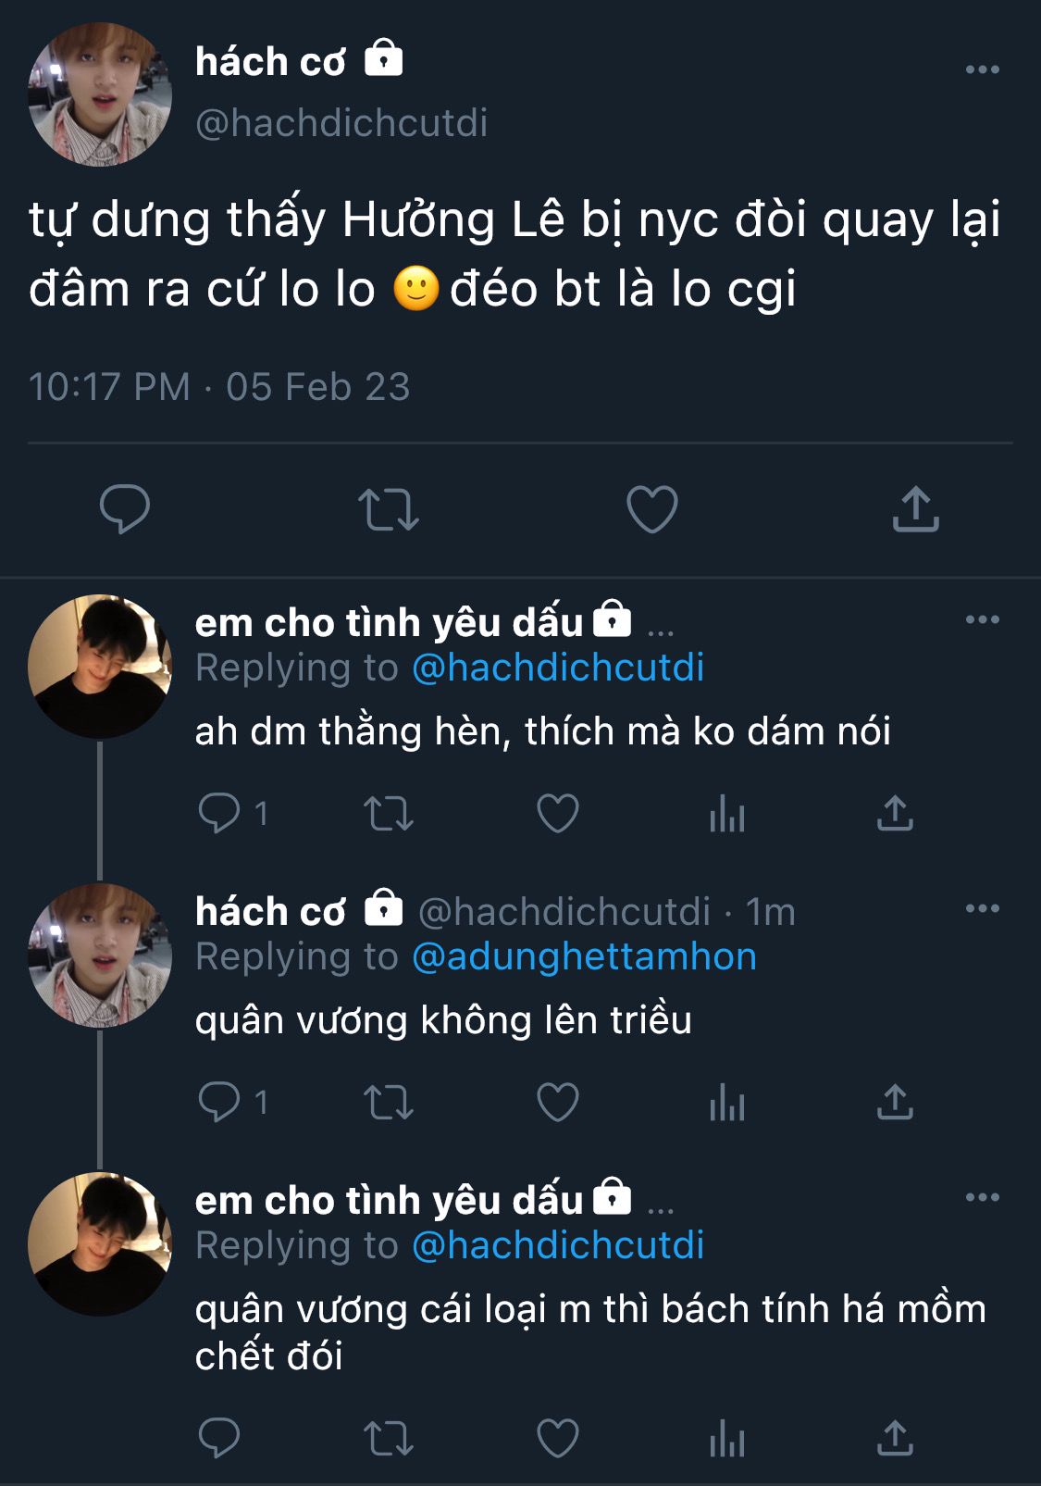Reply to 'quân vương không lên triều' tweet

pyautogui.click(x=219, y=1103)
